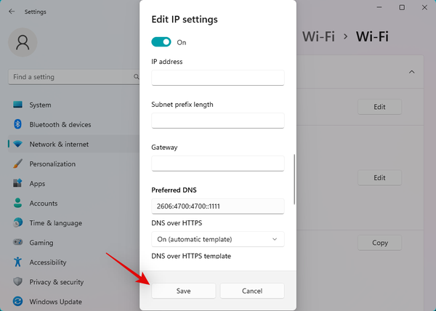Viewport: 436px width, 311px height.
Task: Click the Apps icon in sidebar
Action: click(17, 183)
